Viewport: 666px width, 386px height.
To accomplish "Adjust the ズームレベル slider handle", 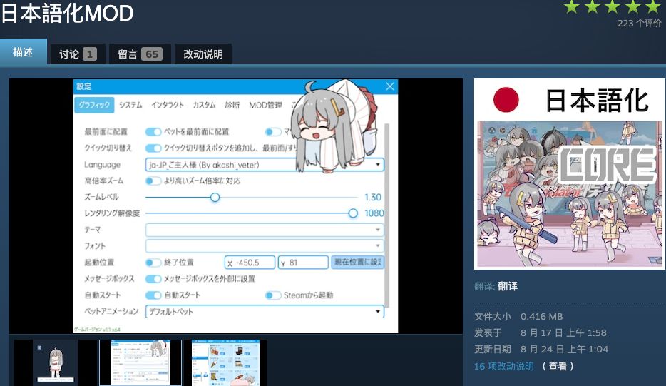I will tap(215, 197).
